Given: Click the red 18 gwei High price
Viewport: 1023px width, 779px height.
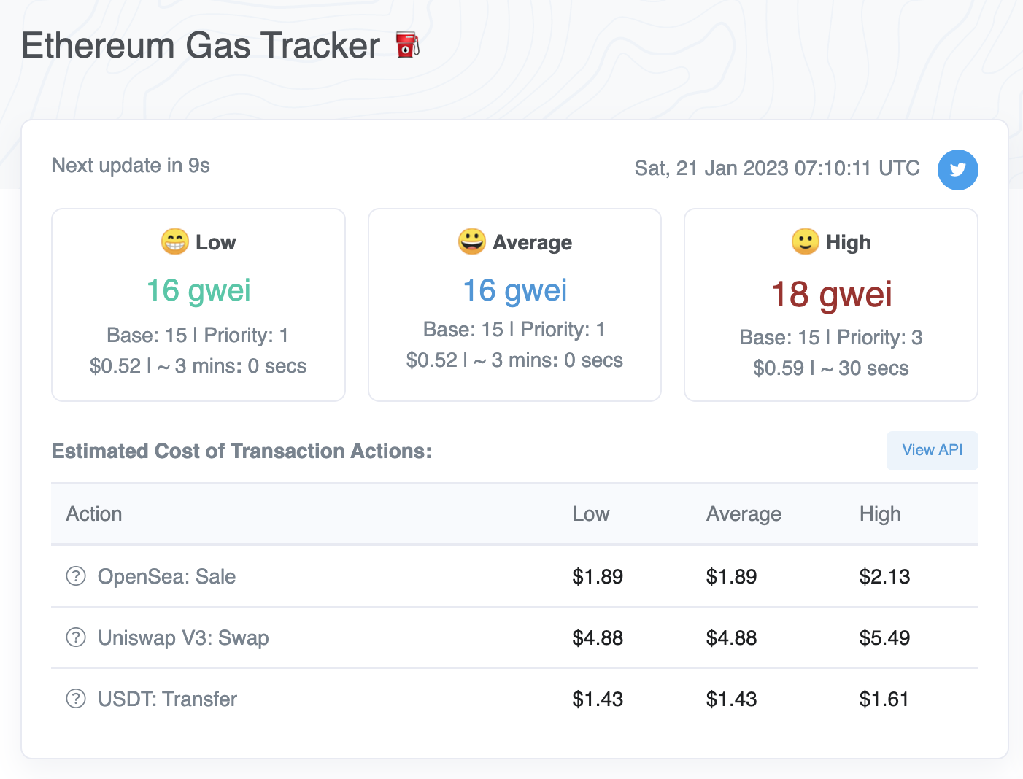Looking at the screenshot, I should click(831, 295).
